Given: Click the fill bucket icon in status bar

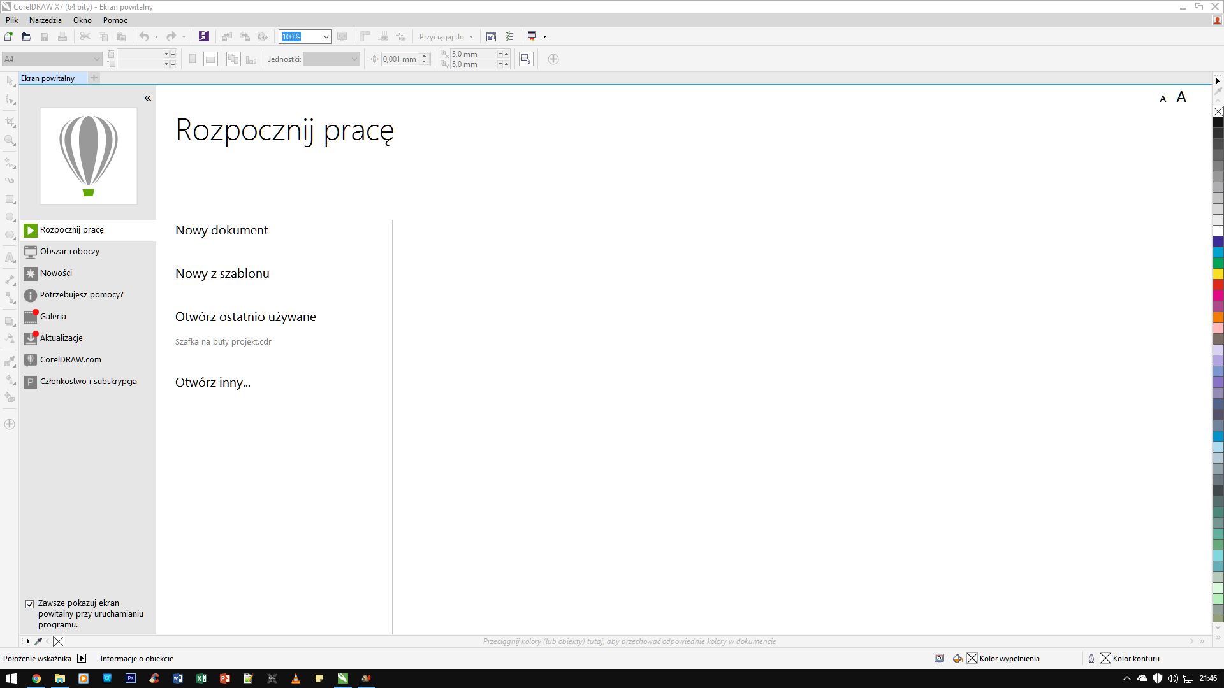Looking at the screenshot, I should tap(957, 659).
